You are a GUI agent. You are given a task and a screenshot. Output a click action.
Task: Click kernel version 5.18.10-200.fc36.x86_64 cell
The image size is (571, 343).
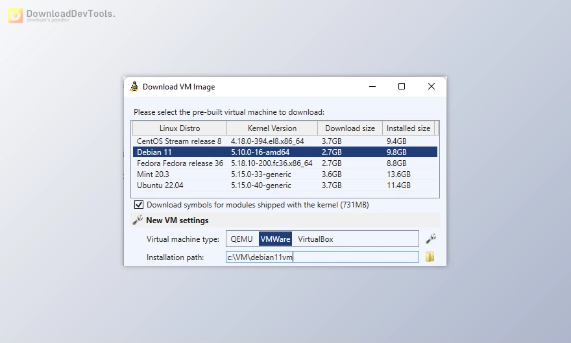272,163
